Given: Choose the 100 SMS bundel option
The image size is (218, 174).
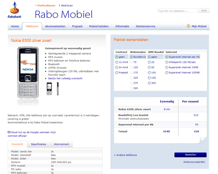Looking at the screenshot, I should coord(149,73).
